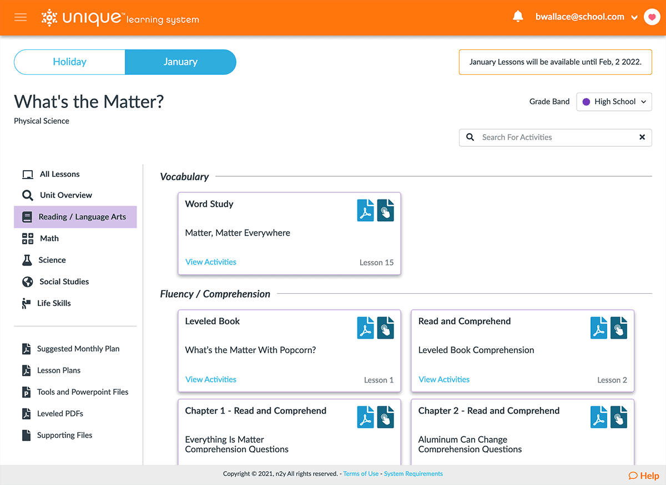The width and height of the screenshot is (666, 485).
Task: Open View Activities under Leveled Book
Action: (x=210, y=380)
